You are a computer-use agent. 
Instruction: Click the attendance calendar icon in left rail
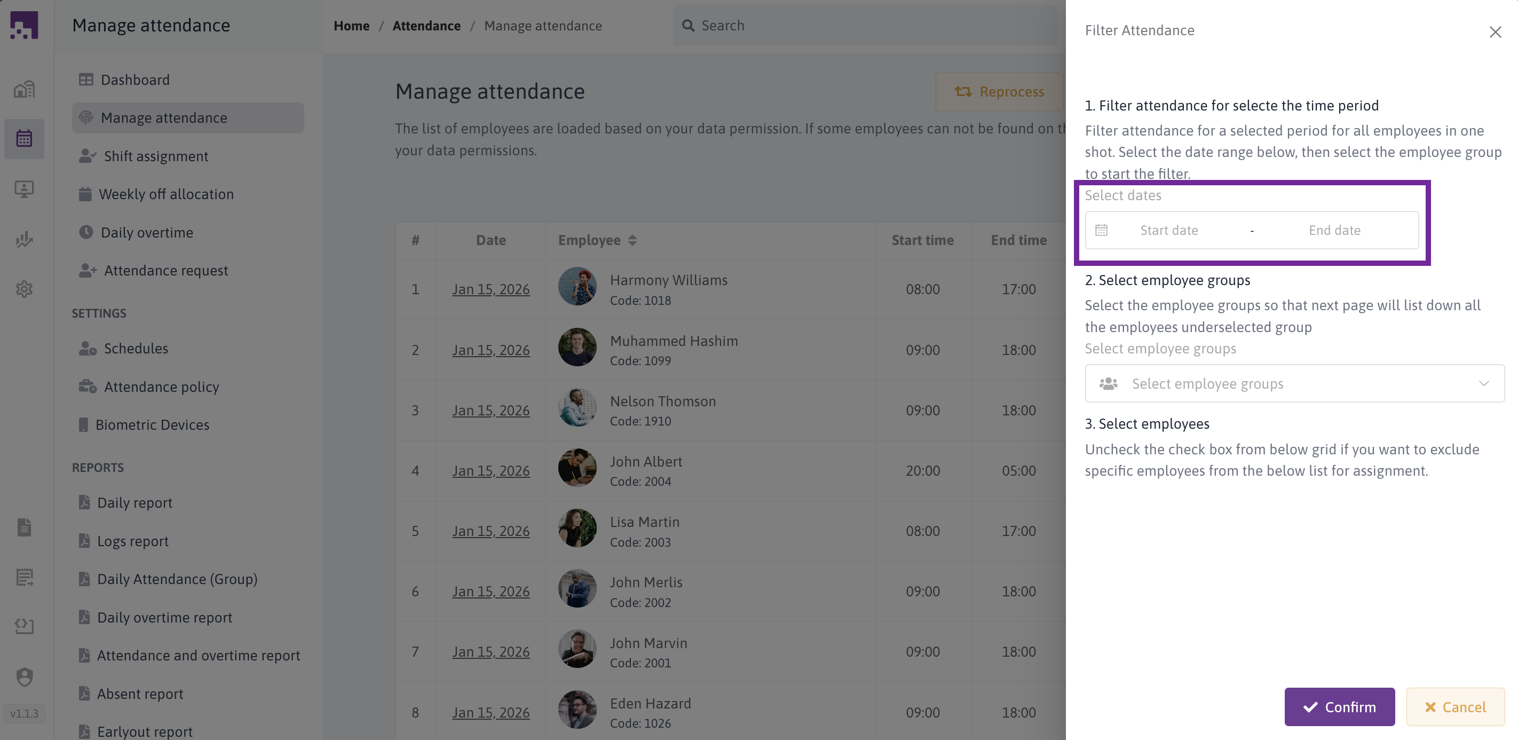pyautogui.click(x=24, y=139)
